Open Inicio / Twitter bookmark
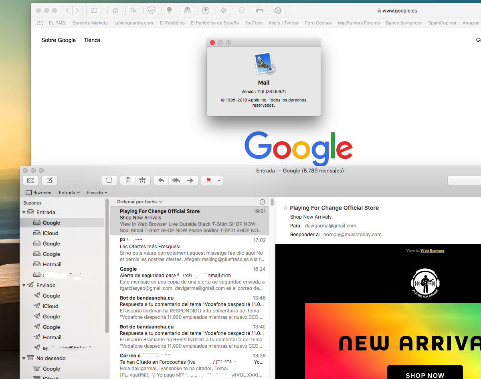 284,23
